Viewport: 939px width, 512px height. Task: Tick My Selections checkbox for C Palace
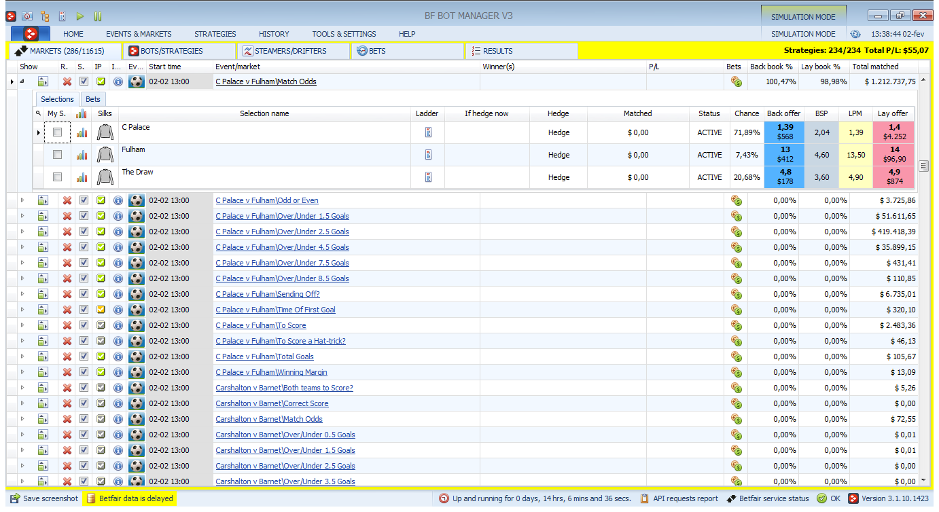pyautogui.click(x=57, y=132)
